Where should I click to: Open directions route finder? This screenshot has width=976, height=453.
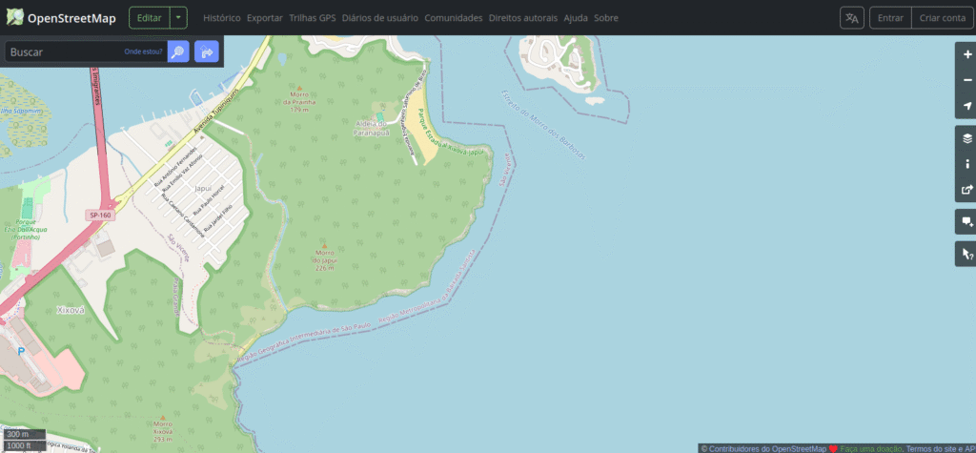click(206, 52)
